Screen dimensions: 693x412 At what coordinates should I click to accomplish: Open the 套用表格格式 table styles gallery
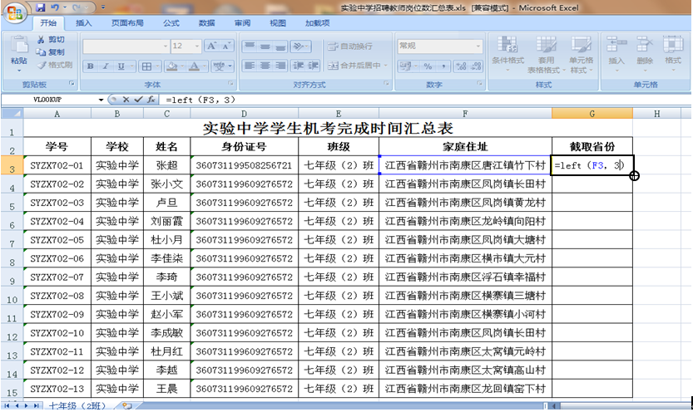(547, 55)
